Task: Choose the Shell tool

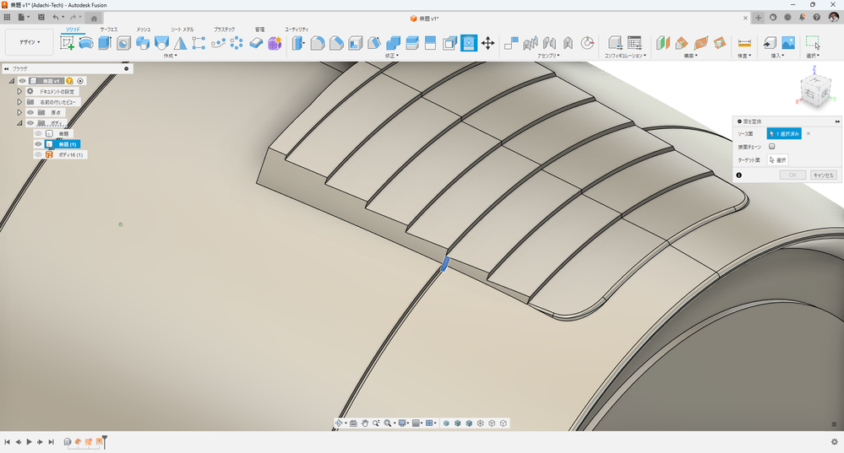Action: click(355, 44)
